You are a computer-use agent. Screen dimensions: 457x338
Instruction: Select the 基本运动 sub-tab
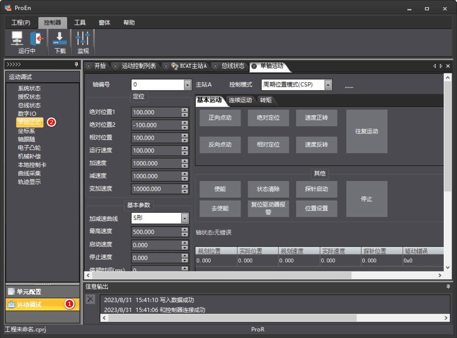[209, 100]
